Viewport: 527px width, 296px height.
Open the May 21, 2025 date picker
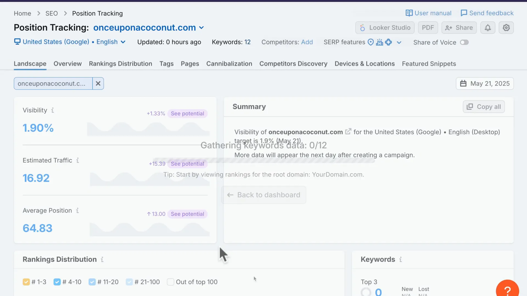click(485, 84)
